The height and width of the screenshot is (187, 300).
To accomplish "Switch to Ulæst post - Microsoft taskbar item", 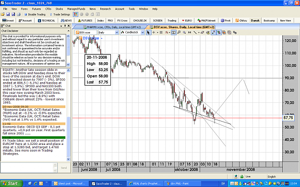I will pos(70,184).
